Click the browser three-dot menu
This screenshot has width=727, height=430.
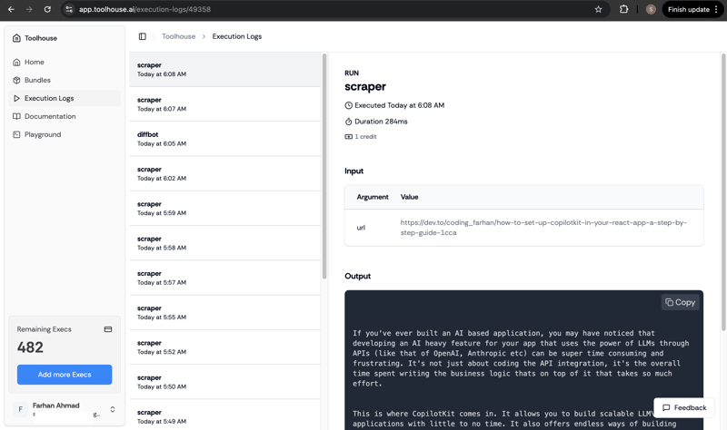coord(716,9)
